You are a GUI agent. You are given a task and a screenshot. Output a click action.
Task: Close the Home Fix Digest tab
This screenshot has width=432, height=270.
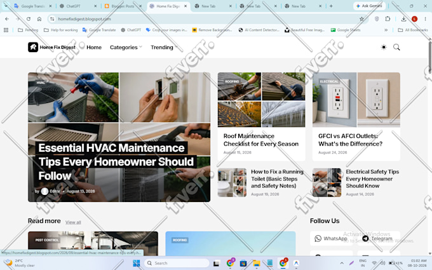click(186, 6)
